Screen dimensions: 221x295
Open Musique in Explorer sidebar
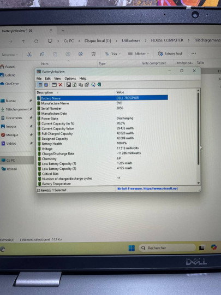tap(10, 135)
